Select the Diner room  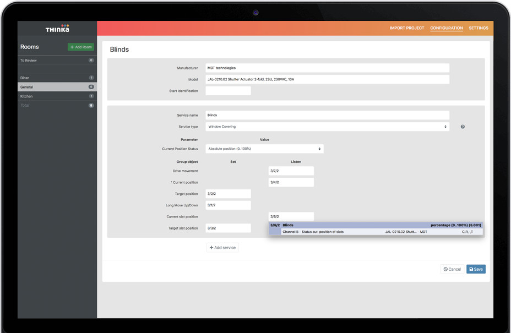coord(57,78)
